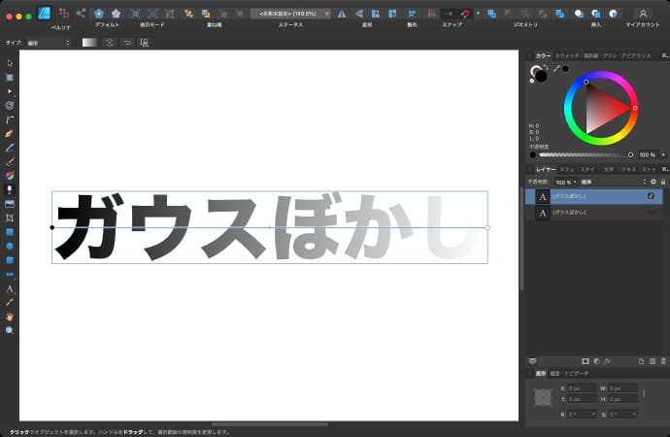This screenshot has height=437, width=670.
Task: Switch to the Pixel Persona icon
Action: [64, 14]
